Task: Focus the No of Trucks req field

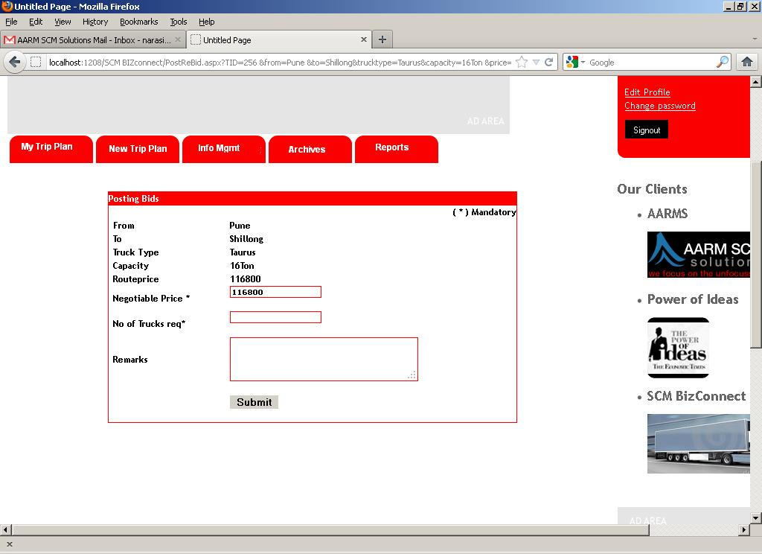Action: pyautogui.click(x=275, y=317)
